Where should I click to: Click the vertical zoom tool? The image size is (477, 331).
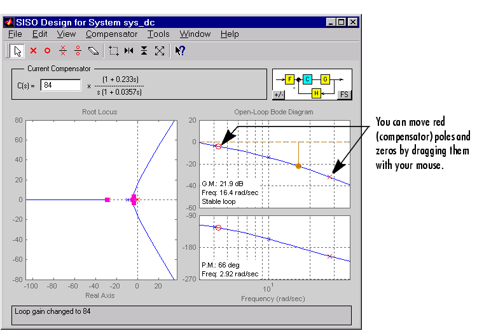144,50
